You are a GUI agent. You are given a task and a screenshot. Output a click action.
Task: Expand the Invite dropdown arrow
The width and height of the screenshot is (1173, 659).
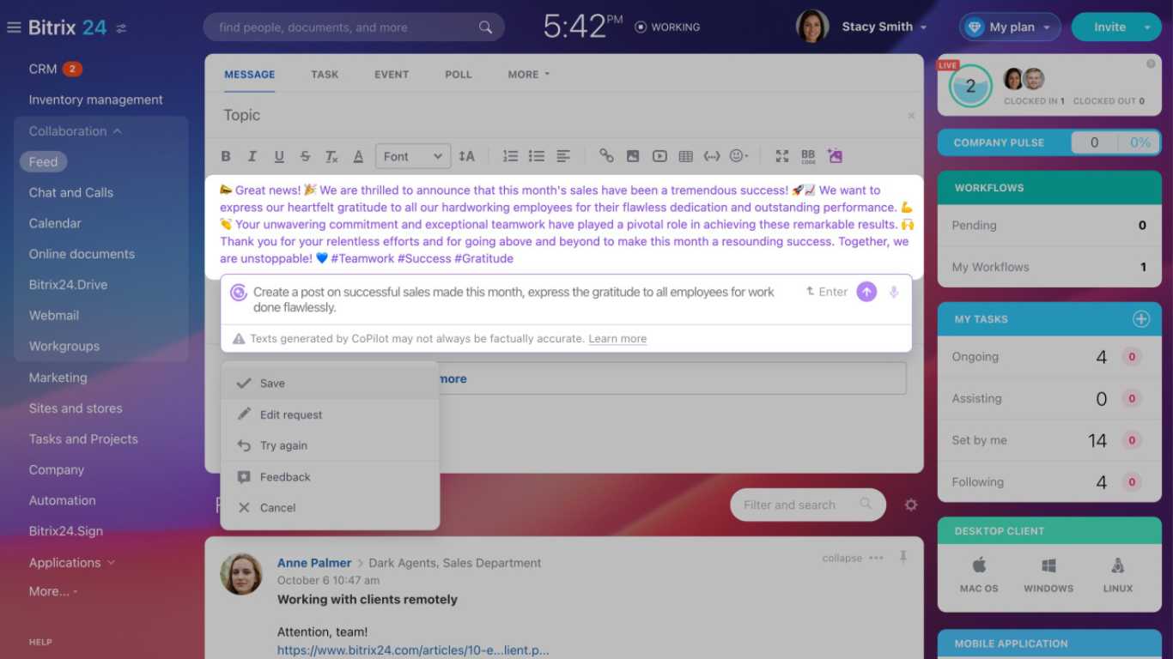point(1148,27)
